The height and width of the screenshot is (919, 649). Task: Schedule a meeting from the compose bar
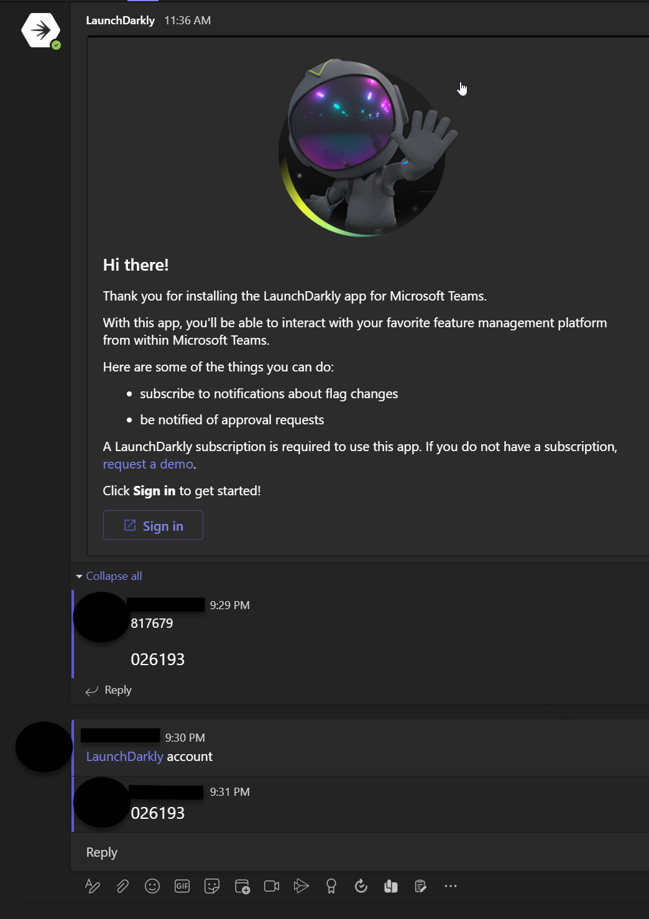[242, 885]
